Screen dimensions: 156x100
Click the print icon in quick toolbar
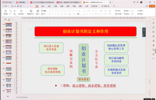coord(18,6)
